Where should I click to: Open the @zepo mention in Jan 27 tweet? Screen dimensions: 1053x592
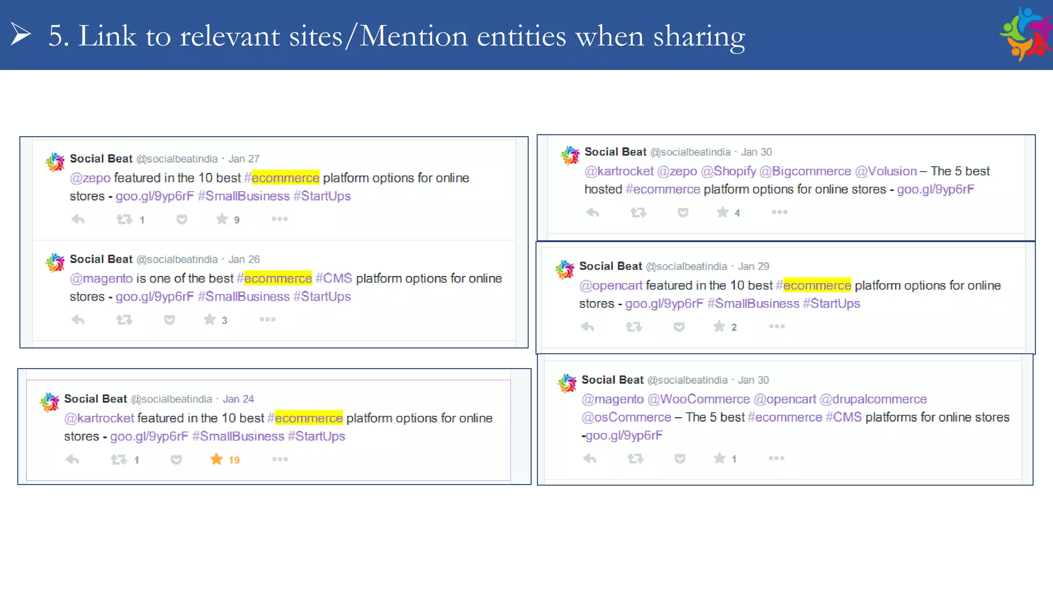tap(90, 178)
